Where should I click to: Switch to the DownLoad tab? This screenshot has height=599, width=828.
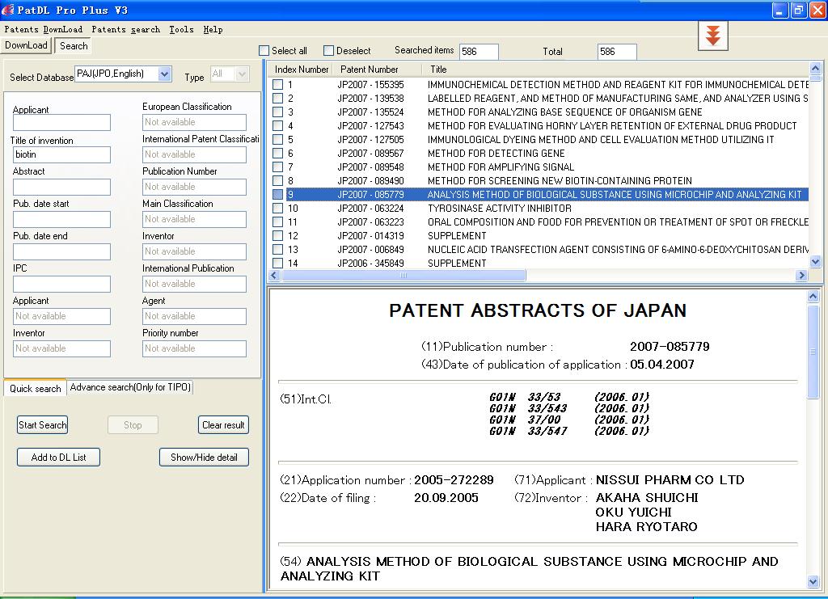25,45
